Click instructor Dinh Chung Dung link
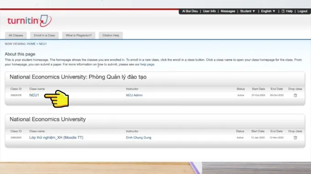 click(139, 138)
